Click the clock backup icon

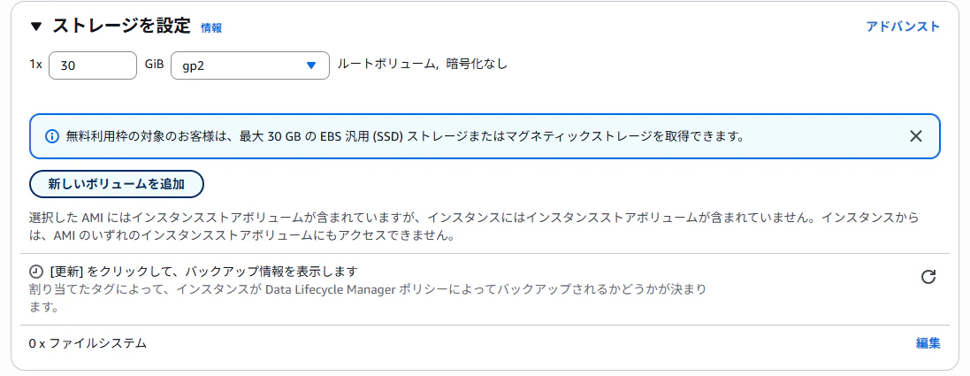coord(36,272)
